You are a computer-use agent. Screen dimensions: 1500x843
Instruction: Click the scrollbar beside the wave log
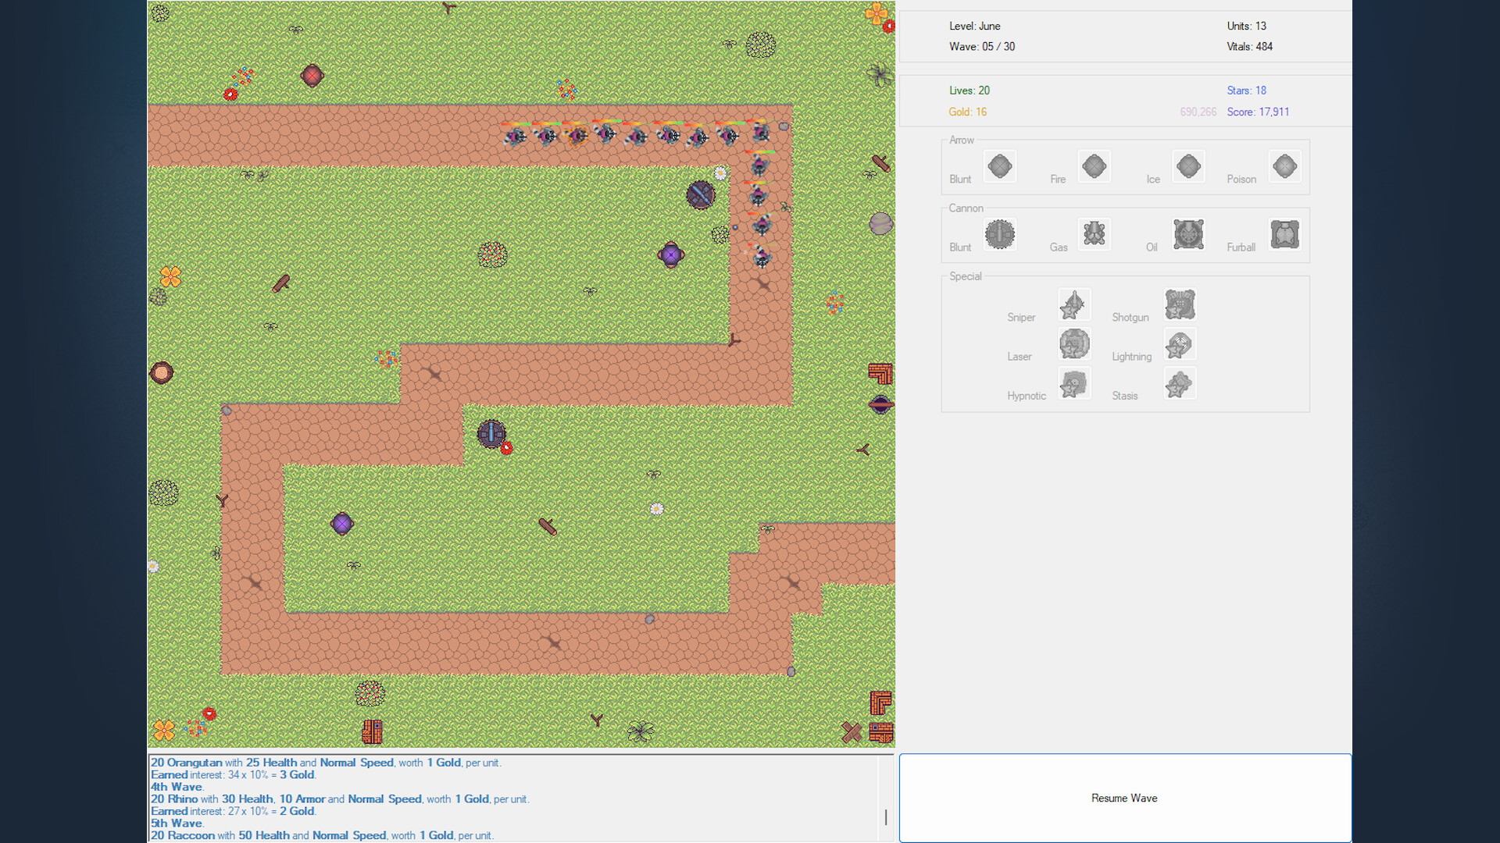tap(886, 816)
